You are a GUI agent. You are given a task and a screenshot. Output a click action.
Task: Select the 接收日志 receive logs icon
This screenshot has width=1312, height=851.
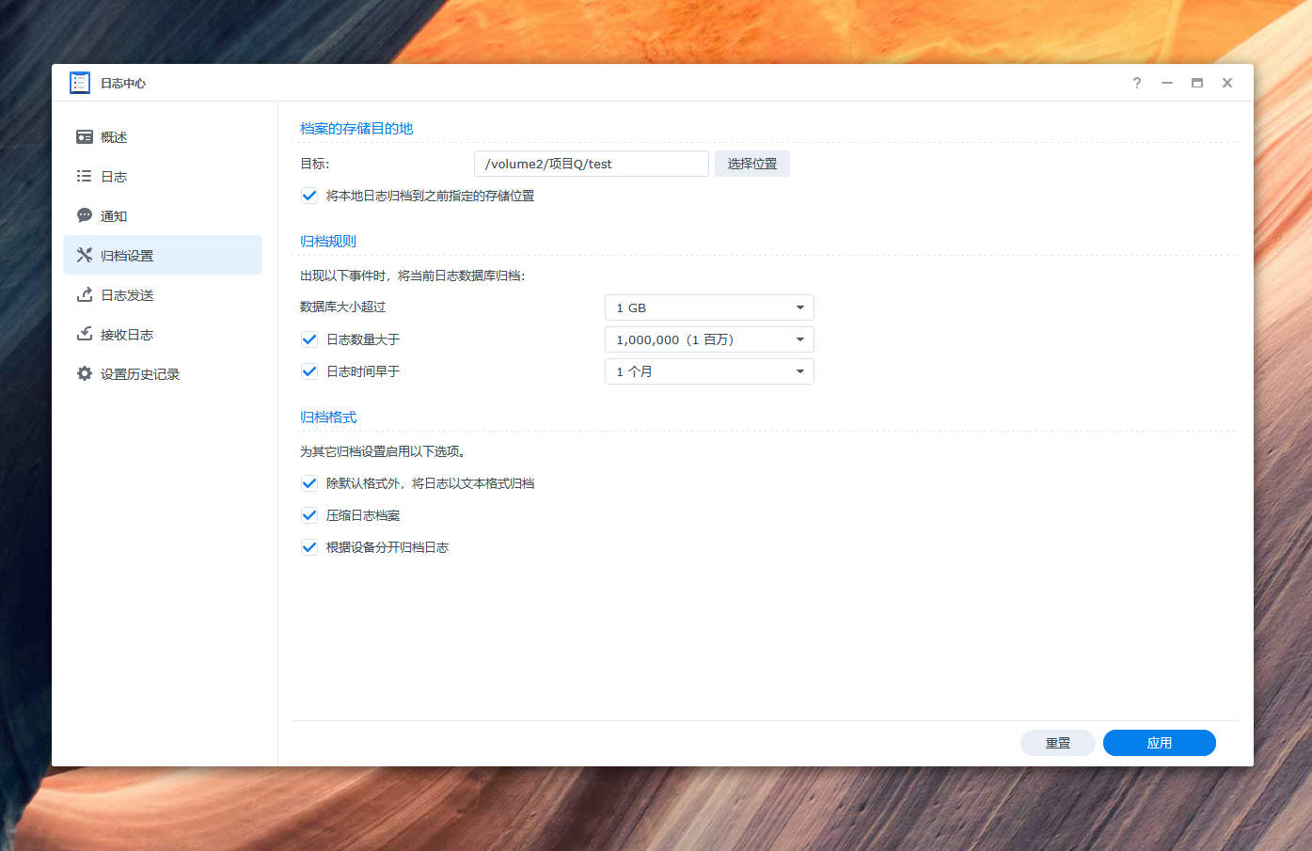86,334
